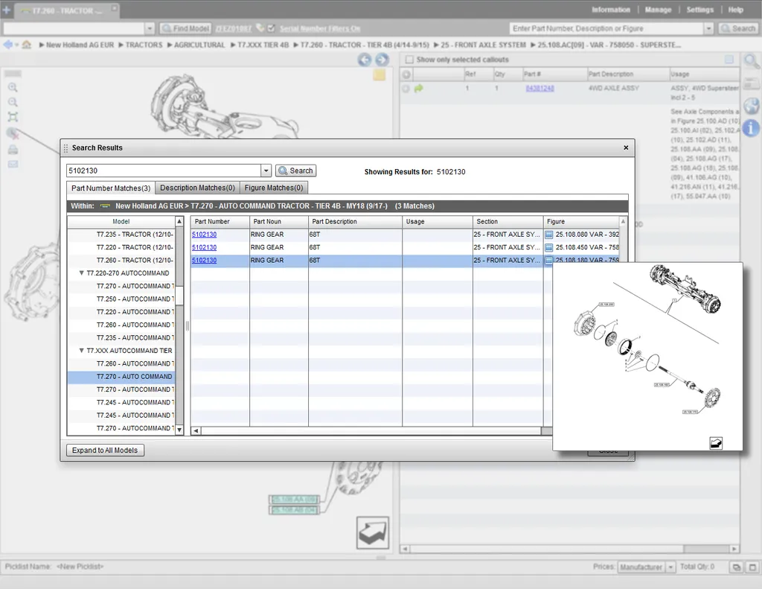Open the Prices Manufacturer dropdown

tap(670, 567)
